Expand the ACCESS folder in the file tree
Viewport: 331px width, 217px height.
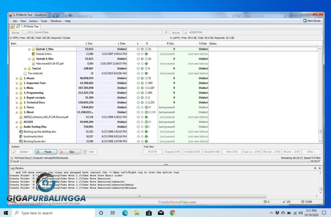click(16, 122)
